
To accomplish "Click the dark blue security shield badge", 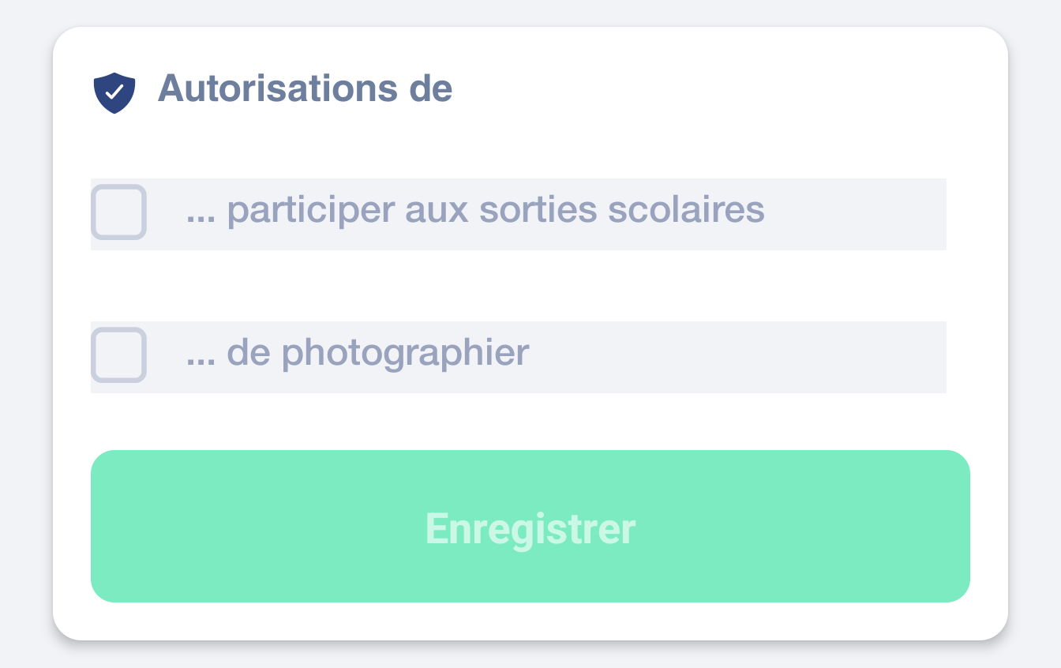I will [x=114, y=92].
